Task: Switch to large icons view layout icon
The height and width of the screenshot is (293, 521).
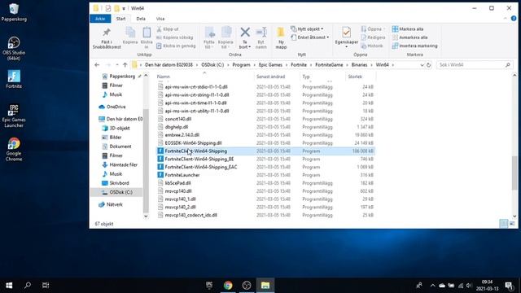Action: pyautogui.click(x=512, y=224)
